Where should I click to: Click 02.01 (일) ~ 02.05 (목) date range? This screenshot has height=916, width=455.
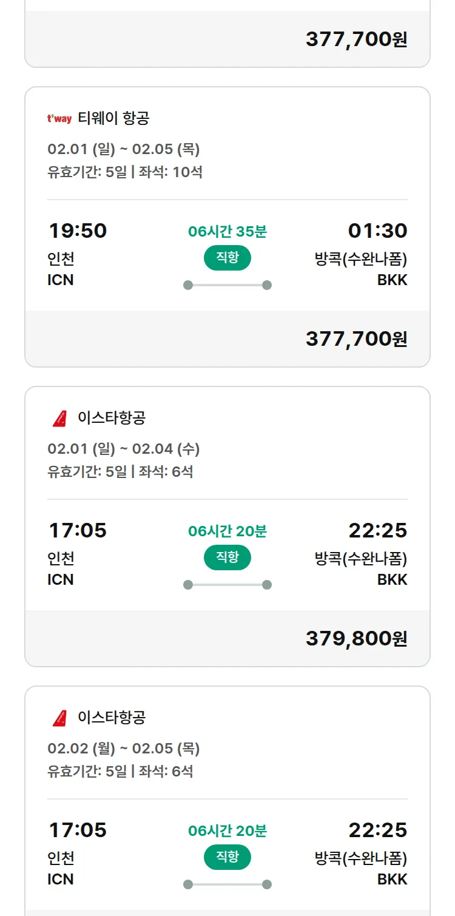pos(124,149)
